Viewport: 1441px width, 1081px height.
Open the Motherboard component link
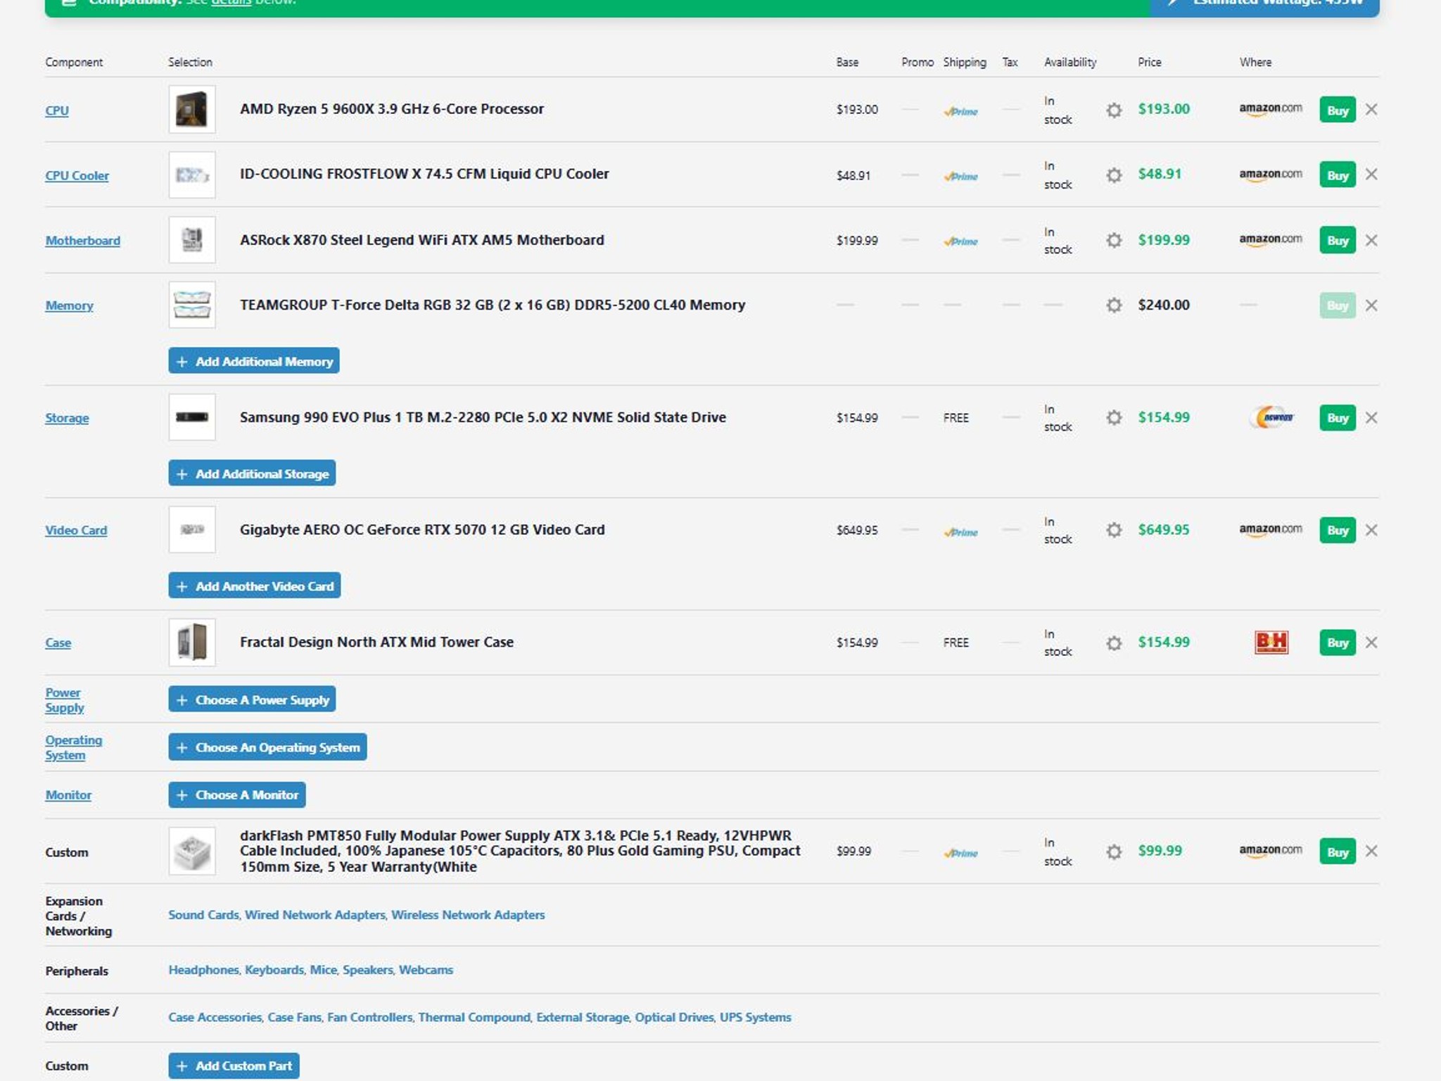point(83,241)
